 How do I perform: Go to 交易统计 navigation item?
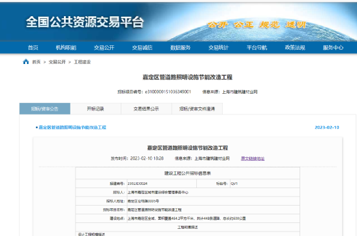(x=219, y=48)
